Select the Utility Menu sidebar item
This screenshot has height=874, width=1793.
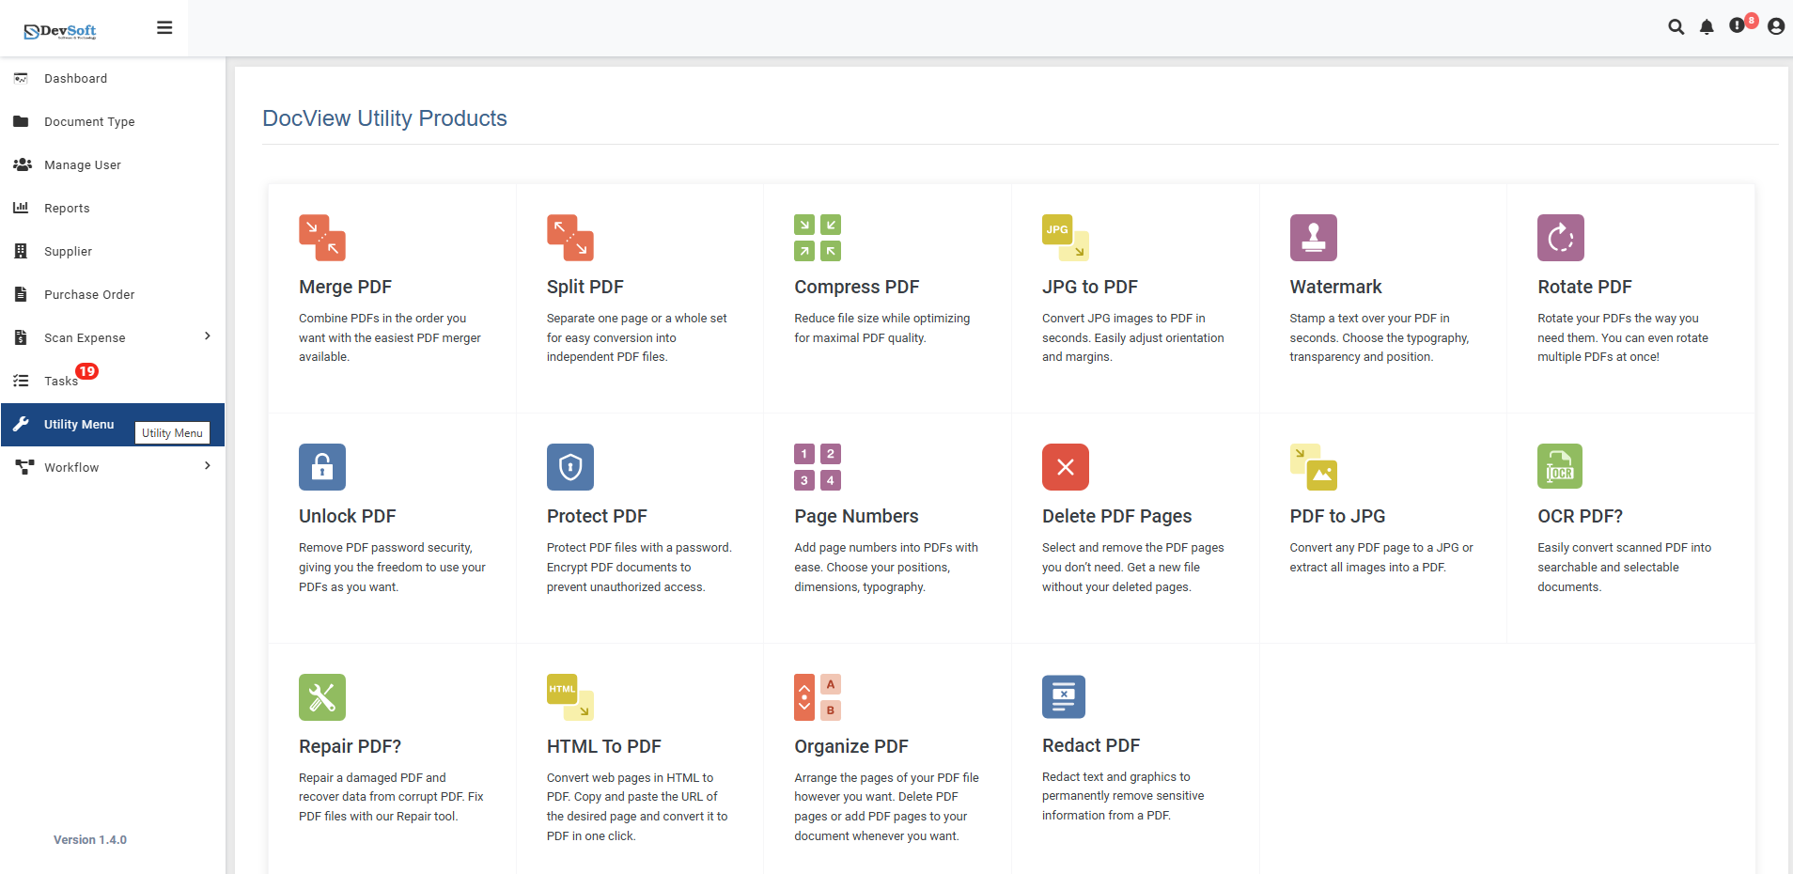click(80, 425)
